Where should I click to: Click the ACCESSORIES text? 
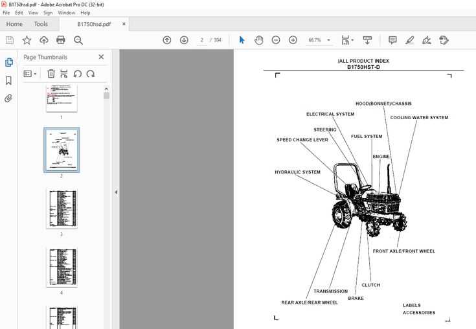419,313
